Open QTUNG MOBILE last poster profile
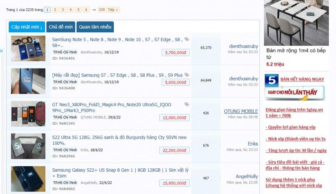The image size is (336, 194). coord(241,111)
